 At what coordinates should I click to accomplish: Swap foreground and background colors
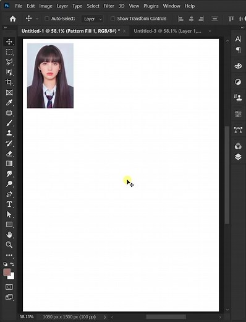(12, 264)
